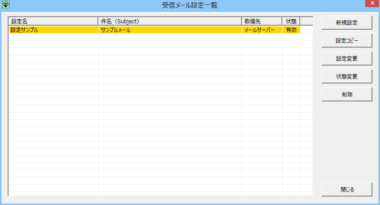The image size is (380, 205).
Task: Click the 取得先 column header
Action: click(x=262, y=22)
